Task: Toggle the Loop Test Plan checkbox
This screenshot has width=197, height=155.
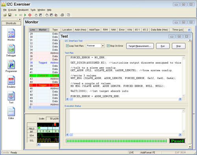Action: pyautogui.click(x=67, y=46)
